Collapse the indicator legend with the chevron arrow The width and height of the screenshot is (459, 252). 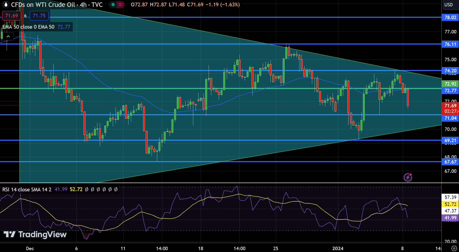click(x=8, y=37)
